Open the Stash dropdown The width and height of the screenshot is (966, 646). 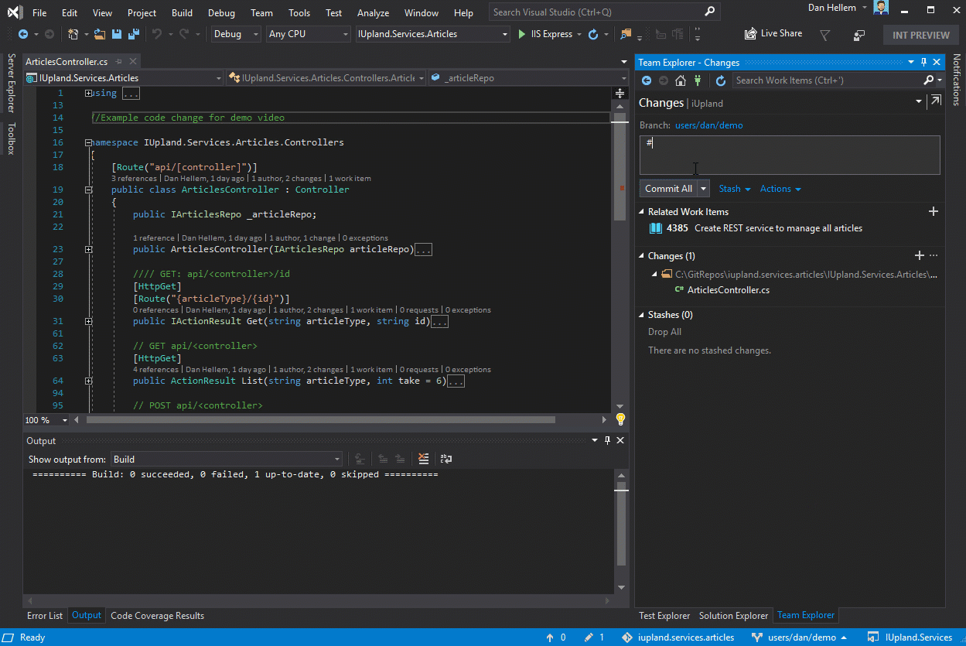point(735,189)
